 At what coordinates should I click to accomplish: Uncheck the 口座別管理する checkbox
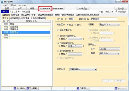pos(58,43)
